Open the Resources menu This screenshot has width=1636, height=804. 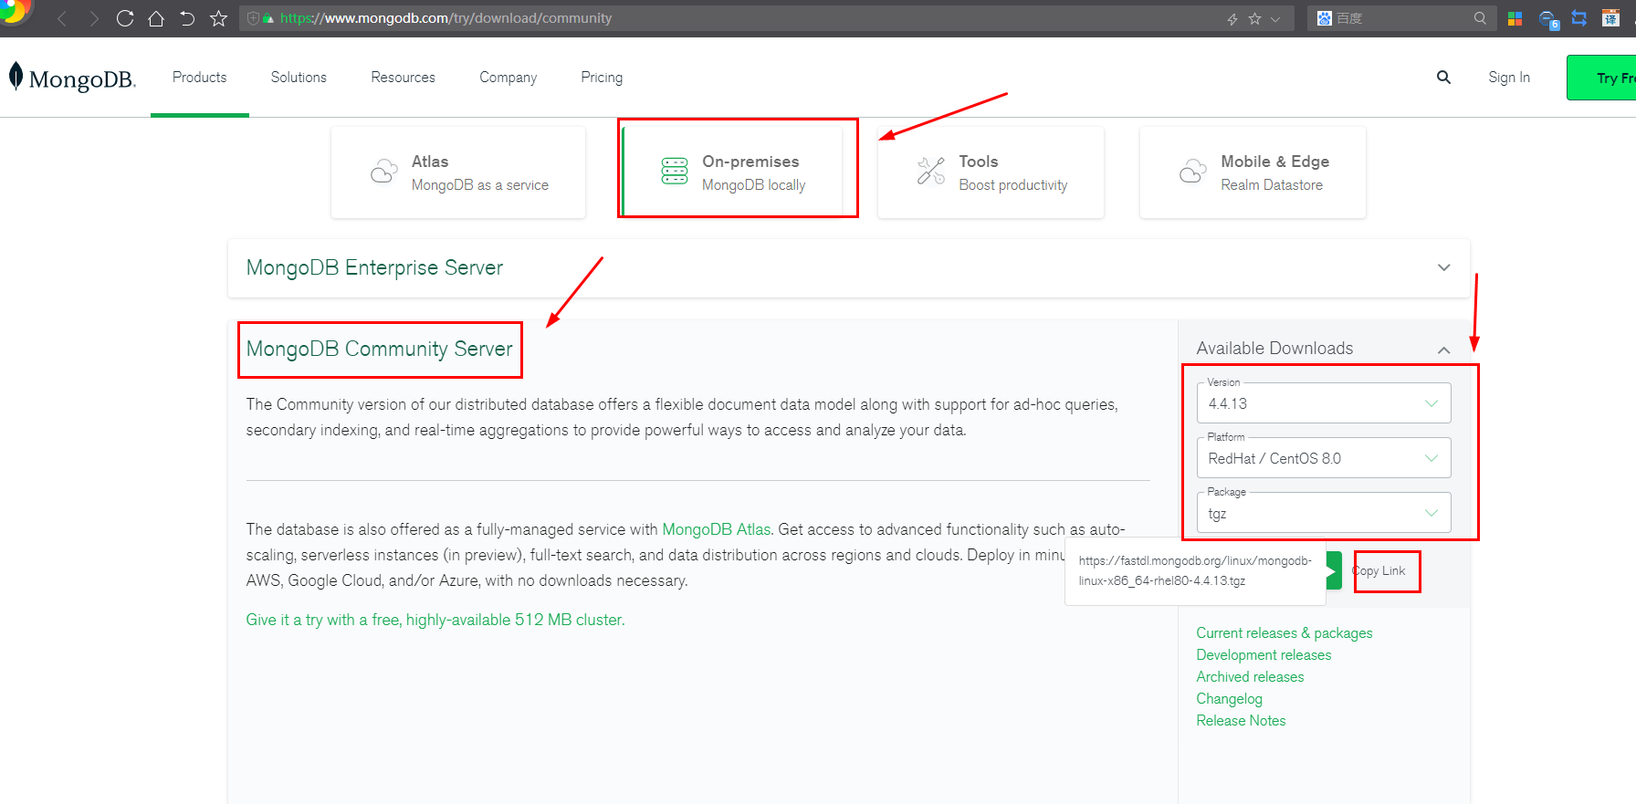(x=403, y=78)
